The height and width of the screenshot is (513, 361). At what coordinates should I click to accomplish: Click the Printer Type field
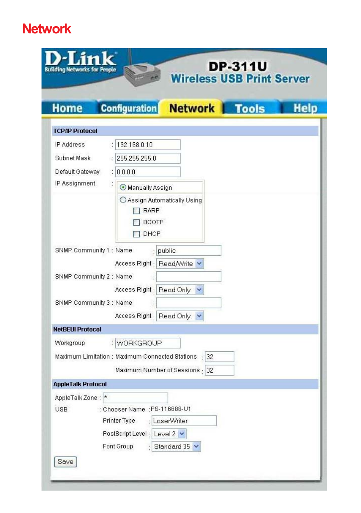184,421
